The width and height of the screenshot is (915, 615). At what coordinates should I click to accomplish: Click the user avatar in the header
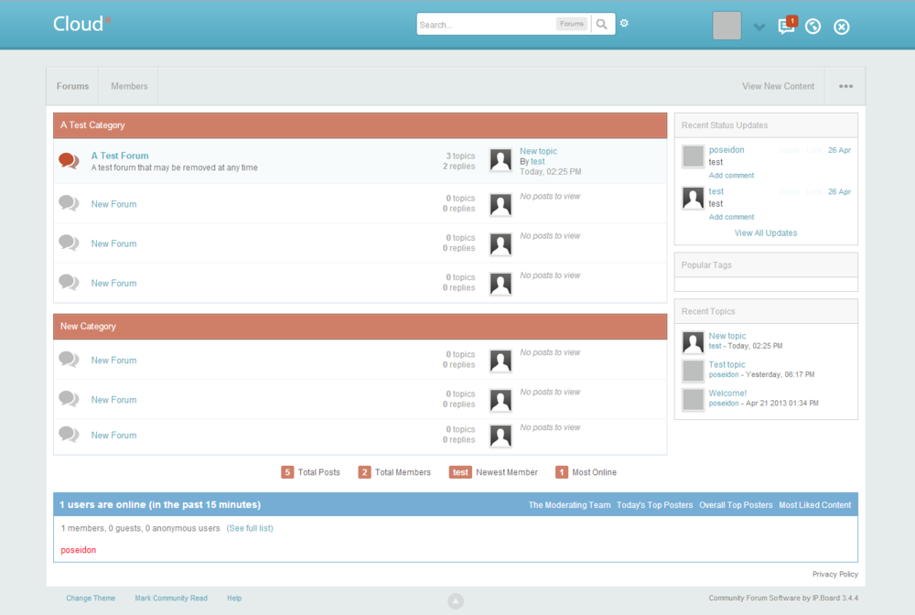click(727, 26)
